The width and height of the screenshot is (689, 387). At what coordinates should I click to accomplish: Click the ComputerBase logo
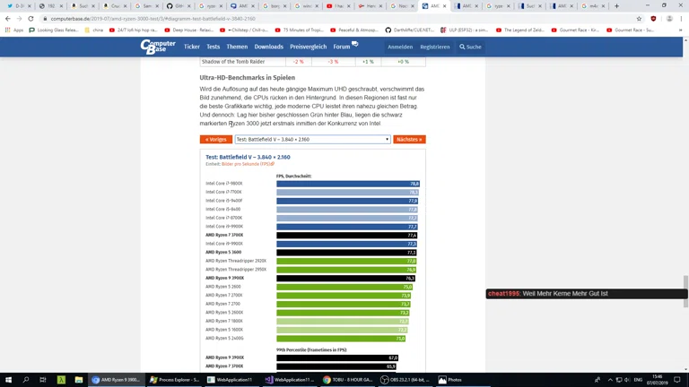coord(158,47)
